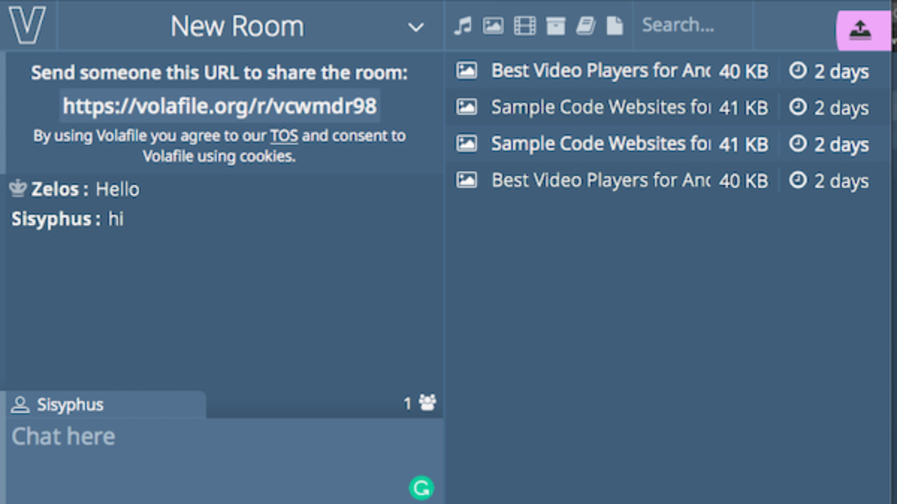Viewport: 897px width, 504px height.
Task: Click clock icon in third file row
Action: (798, 143)
